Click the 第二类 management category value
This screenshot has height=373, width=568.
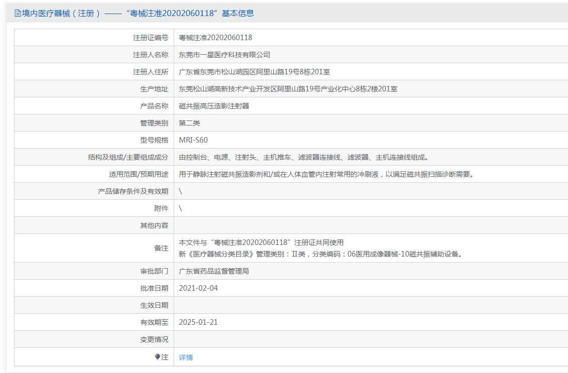[x=190, y=123]
